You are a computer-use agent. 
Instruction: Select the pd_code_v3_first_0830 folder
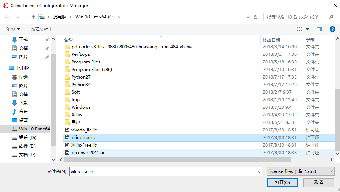(132, 47)
